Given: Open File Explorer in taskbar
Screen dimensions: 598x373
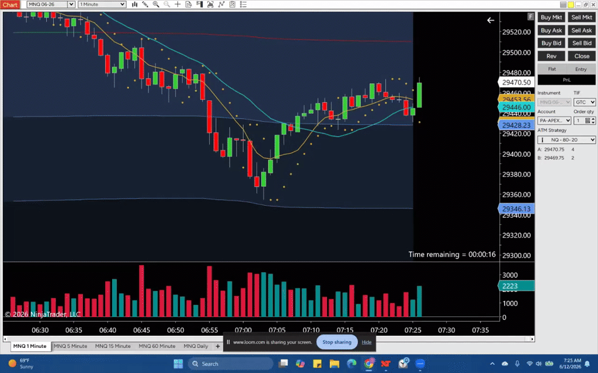Looking at the screenshot, I should click(335, 364).
